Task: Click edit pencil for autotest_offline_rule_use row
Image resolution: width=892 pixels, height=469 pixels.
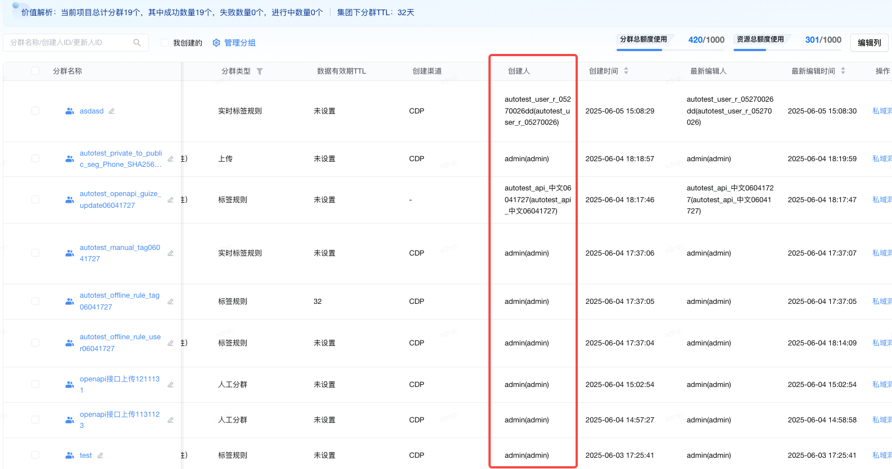Action: click(x=170, y=343)
